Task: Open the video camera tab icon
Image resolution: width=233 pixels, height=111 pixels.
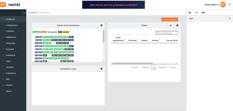Action: pyautogui.click(x=203, y=12)
